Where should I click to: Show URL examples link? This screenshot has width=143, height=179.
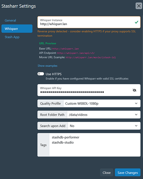(48, 66)
